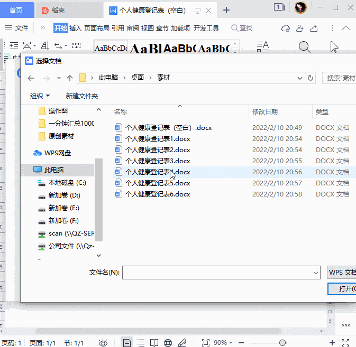Open the 首页 tab

16,10
